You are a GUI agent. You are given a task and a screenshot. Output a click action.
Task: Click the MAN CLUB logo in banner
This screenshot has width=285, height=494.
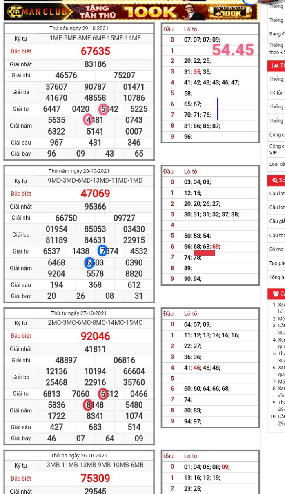37,12
